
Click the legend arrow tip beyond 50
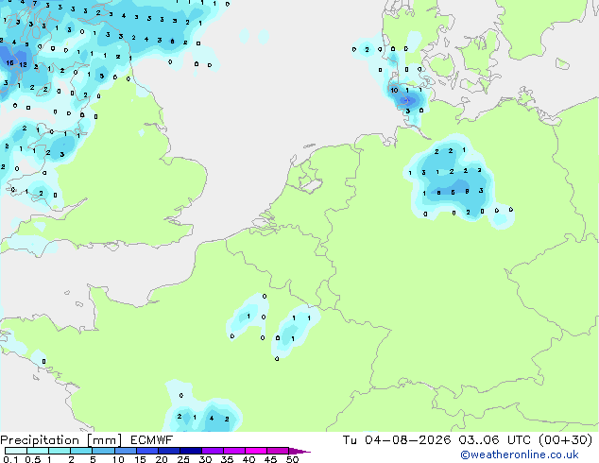click(x=300, y=451)
